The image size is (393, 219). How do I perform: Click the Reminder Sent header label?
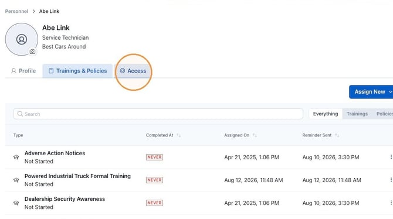(317, 135)
